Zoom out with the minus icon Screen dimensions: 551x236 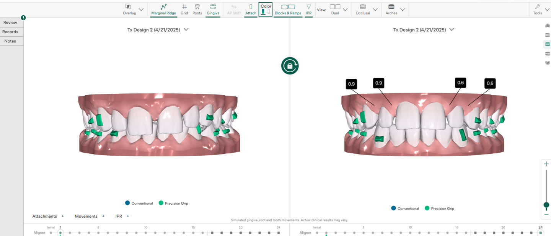(546, 215)
